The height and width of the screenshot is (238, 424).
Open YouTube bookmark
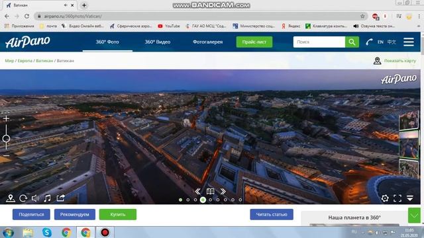(169, 26)
